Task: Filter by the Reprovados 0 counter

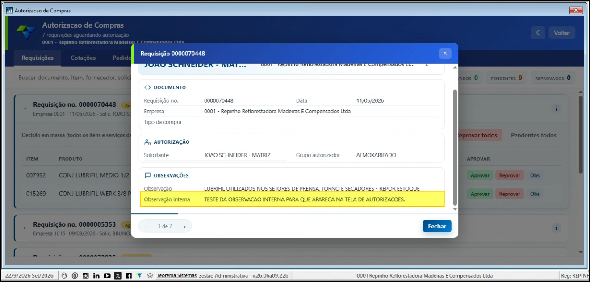Action: [552, 78]
